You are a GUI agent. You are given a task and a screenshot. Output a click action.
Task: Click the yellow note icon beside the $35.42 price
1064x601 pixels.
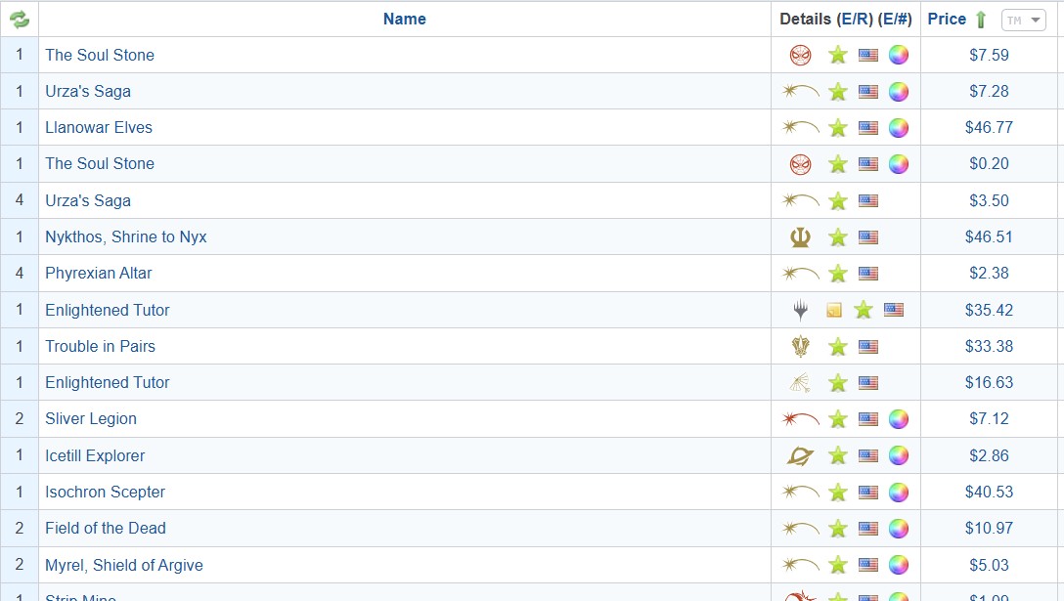833,310
